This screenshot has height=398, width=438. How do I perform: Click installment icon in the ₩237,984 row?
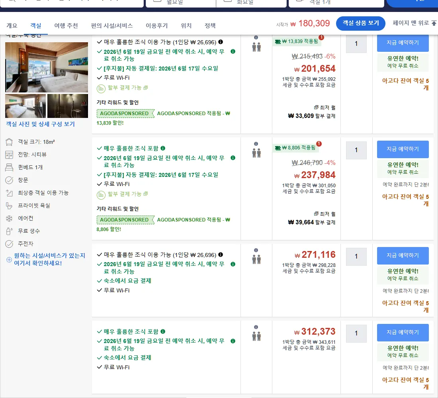tap(101, 195)
